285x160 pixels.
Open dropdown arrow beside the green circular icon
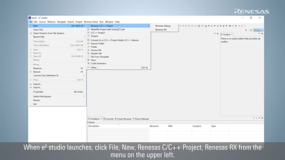coord(226,26)
